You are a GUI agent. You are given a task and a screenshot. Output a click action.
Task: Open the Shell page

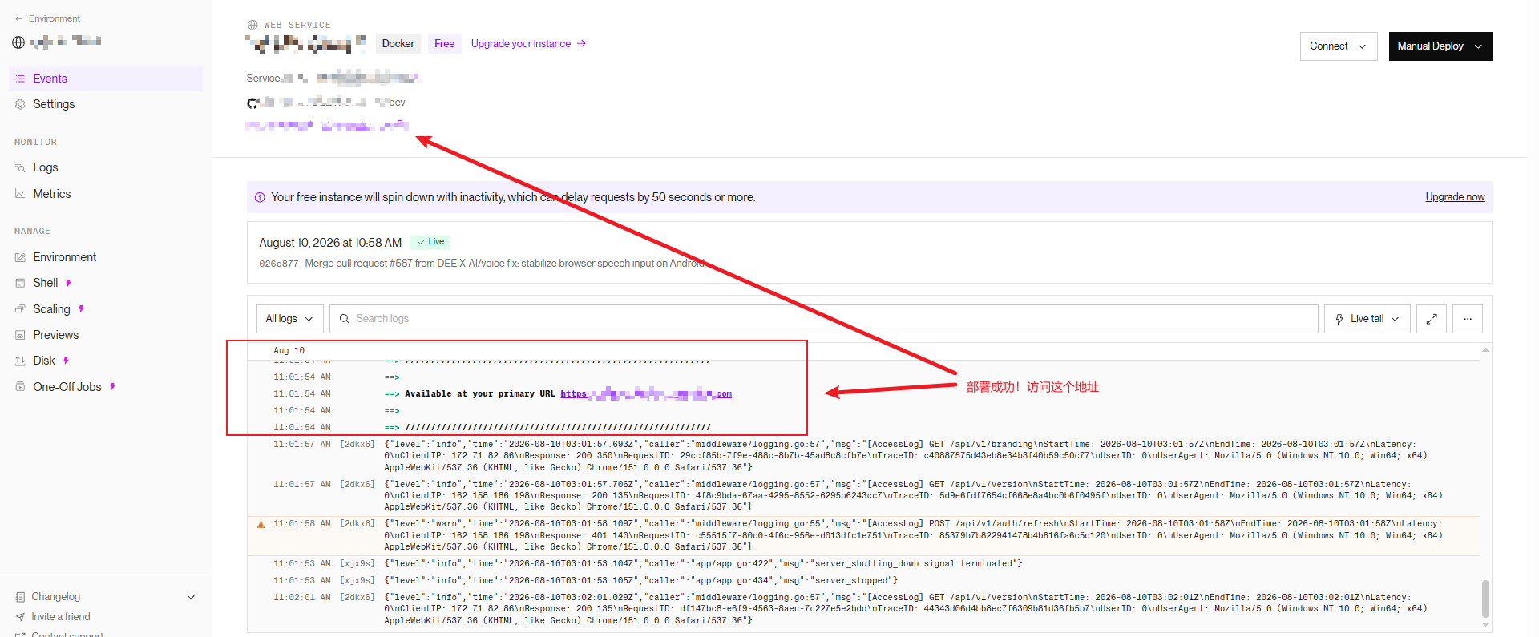coord(45,283)
